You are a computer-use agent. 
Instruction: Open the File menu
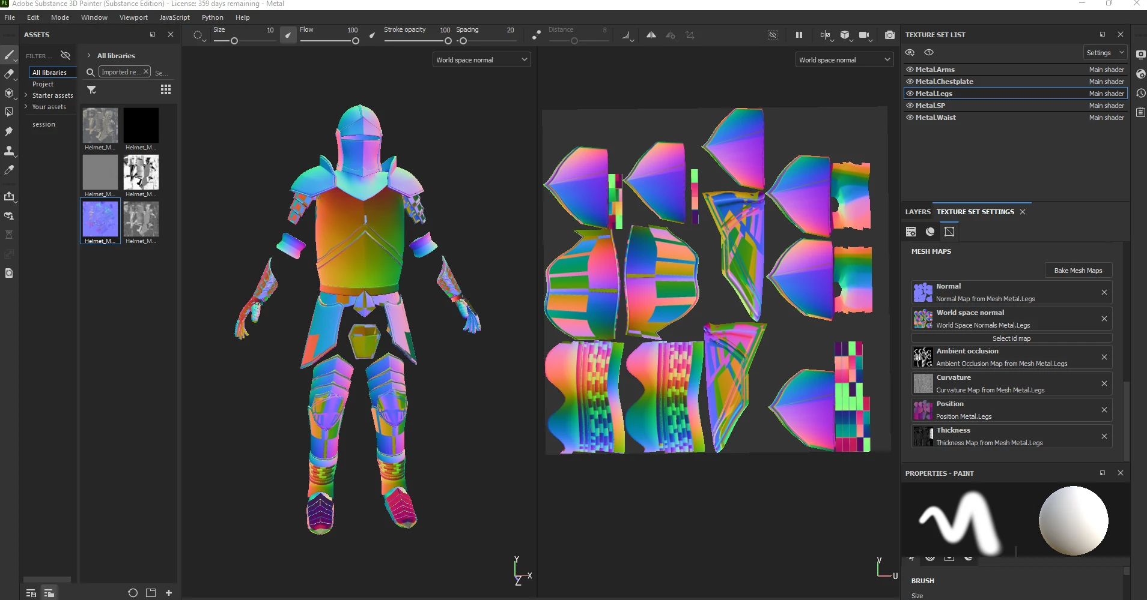[x=10, y=17]
